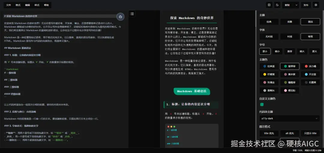Viewport: 324px width, 153px height.
Task: Expand the 复制 dropdown arrow
Action: coord(296,5)
